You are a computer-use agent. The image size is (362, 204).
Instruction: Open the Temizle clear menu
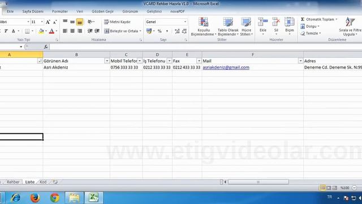pos(311,33)
